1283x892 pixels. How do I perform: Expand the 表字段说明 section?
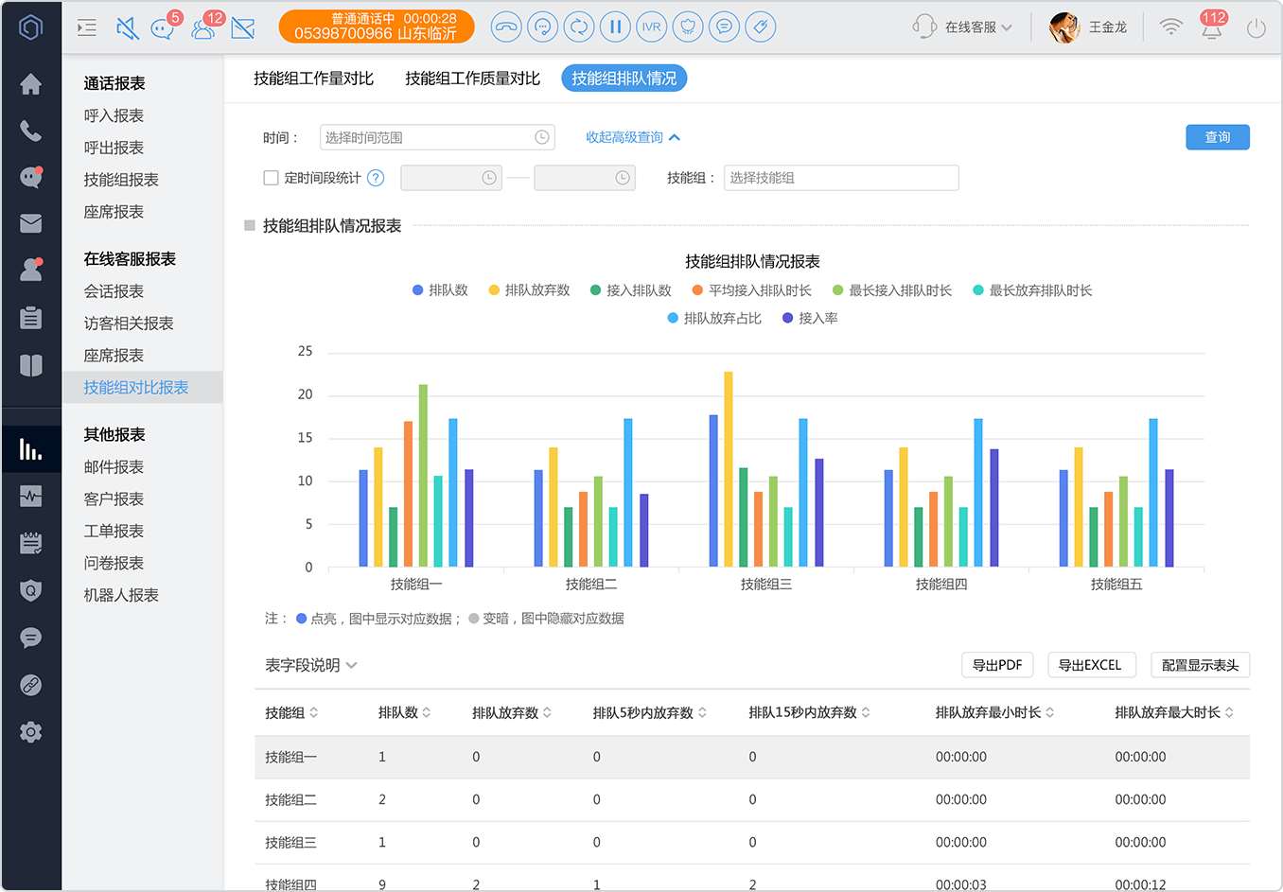311,665
